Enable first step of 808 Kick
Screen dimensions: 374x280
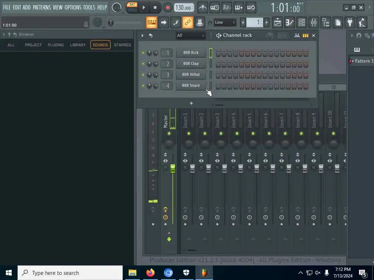coord(218,53)
